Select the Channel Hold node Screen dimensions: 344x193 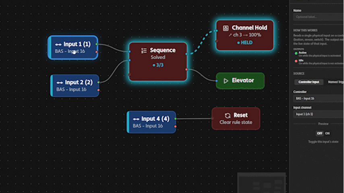(x=245, y=35)
